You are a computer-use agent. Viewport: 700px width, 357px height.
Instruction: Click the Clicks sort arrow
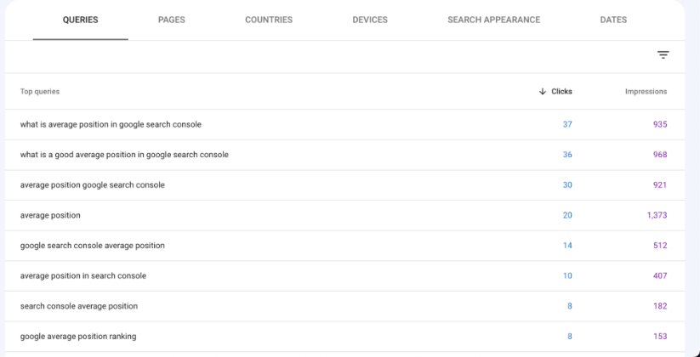543,92
